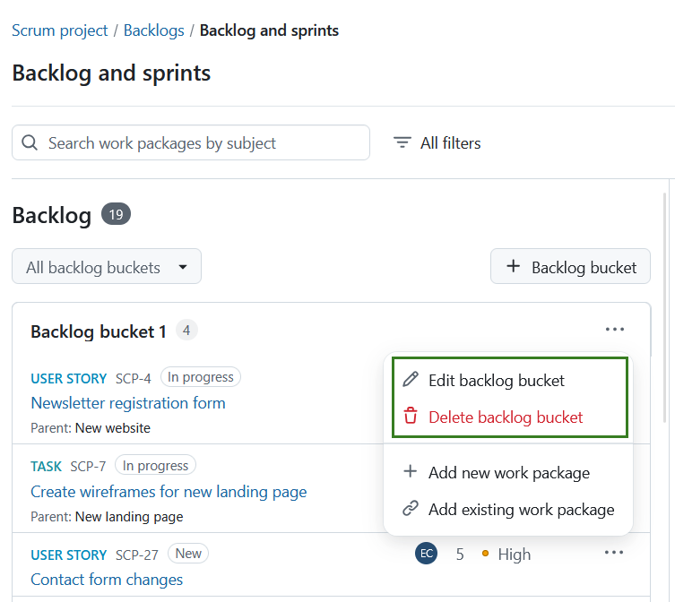Click the SCP-4 identifier
The height and width of the screenshot is (602, 675).
pyautogui.click(x=133, y=379)
